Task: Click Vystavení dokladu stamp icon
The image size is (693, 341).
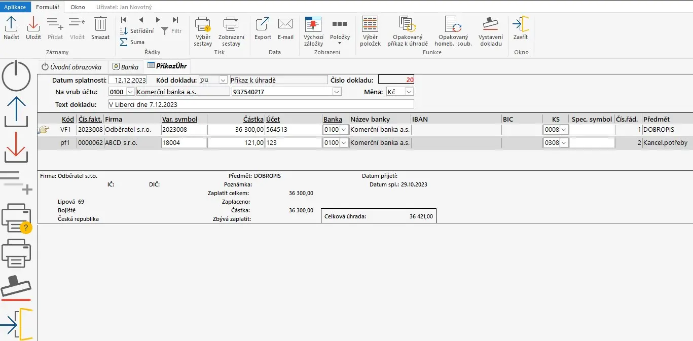Action: (491, 24)
